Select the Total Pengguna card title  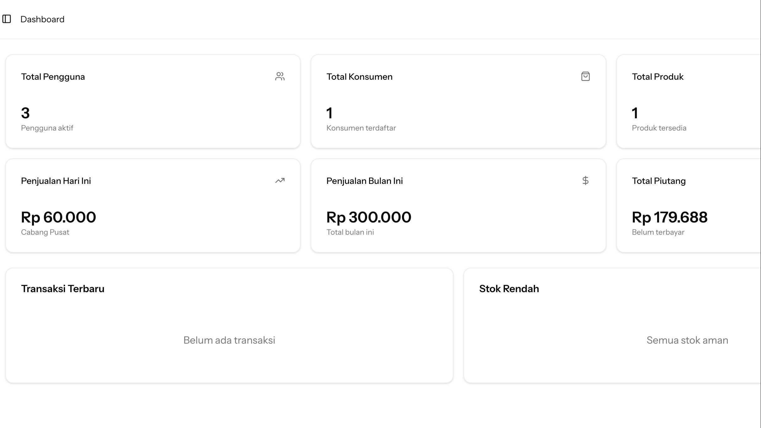point(53,77)
